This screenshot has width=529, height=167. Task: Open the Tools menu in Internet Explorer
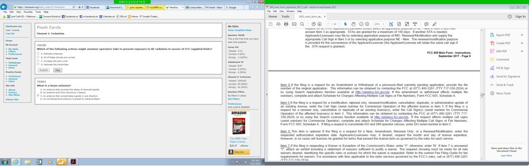pyautogui.click(x=38, y=12)
